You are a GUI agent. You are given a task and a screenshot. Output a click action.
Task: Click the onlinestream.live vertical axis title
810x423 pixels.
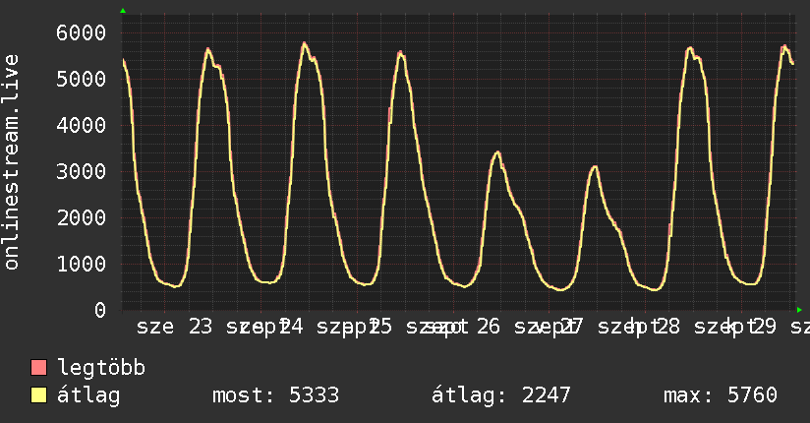pyautogui.click(x=11, y=162)
